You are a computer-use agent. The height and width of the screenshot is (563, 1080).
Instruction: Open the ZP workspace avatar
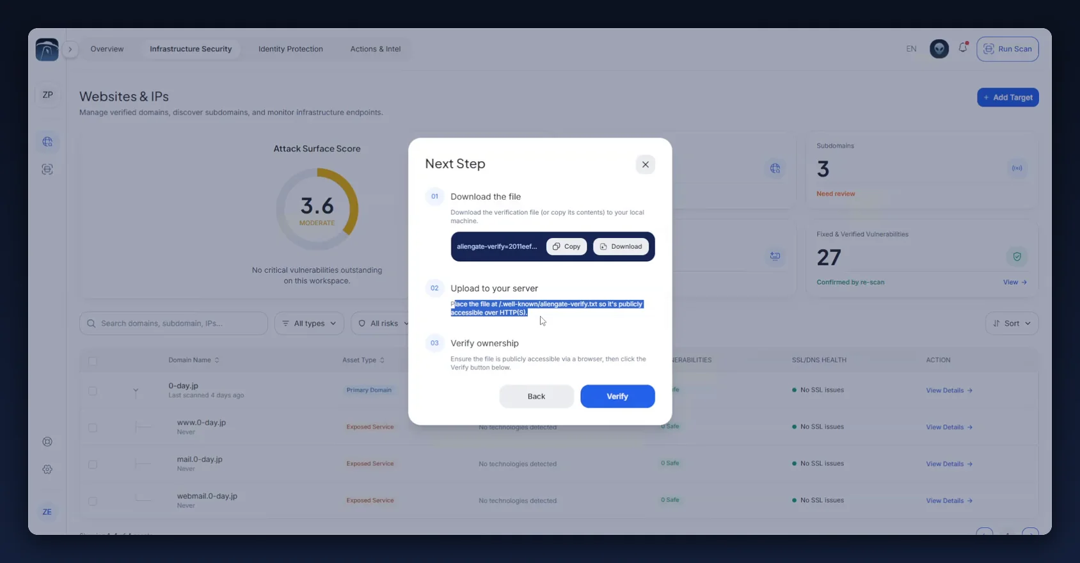click(x=47, y=95)
